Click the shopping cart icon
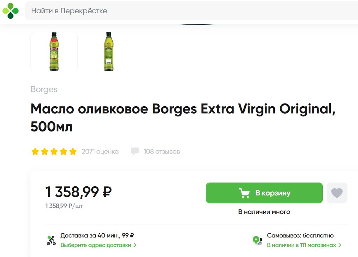This screenshot has height=257, width=358. [244, 193]
